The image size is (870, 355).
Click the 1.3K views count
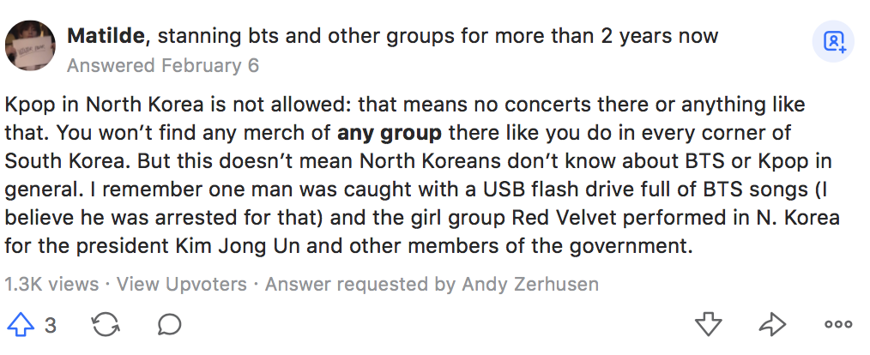click(53, 284)
